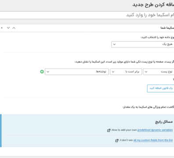Click the page title about adding new schema
Screen dimensions: 174x158
coord(153,5)
